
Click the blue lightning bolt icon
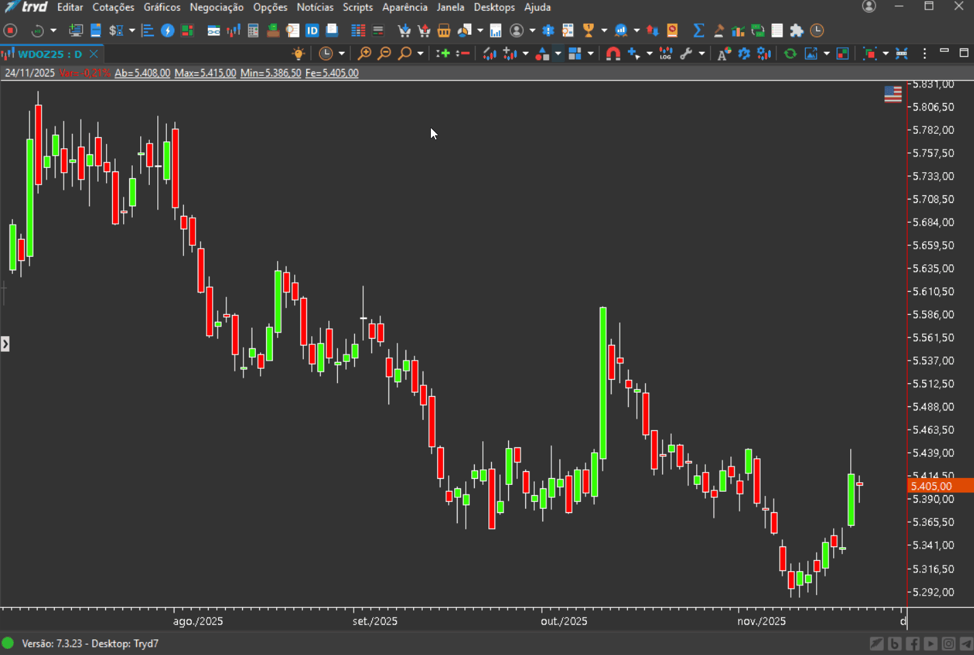[168, 31]
